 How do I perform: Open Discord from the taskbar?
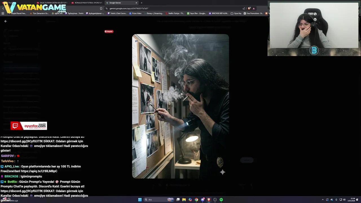[x=202, y=200]
